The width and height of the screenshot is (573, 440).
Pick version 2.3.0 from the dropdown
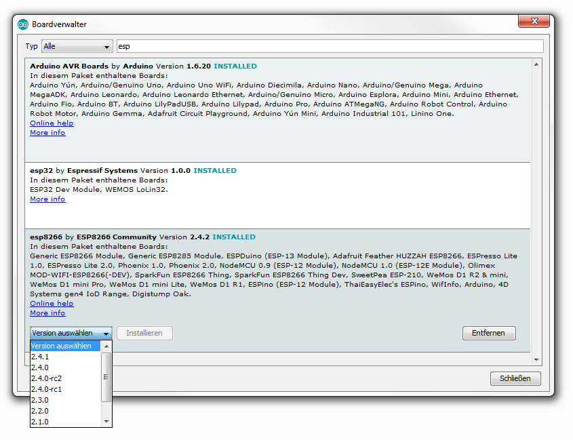coord(65,400)
